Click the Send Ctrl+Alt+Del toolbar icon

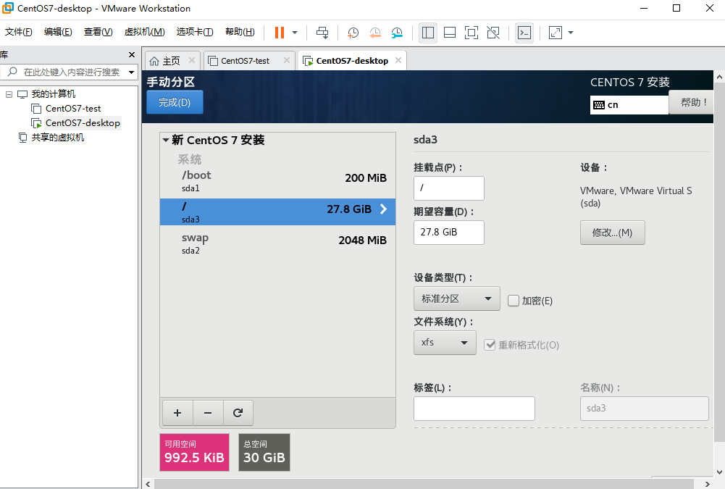[x=322, y=33]
